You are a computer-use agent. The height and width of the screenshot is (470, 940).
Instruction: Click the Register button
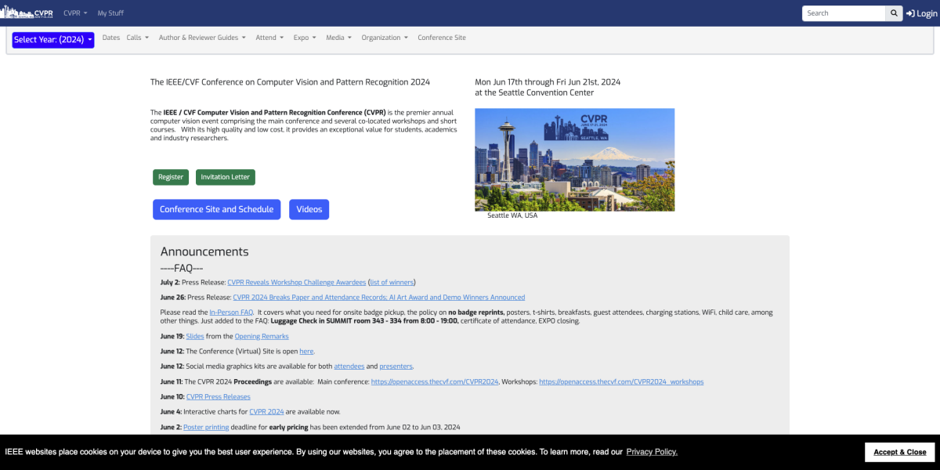pyautogui.click(x=170, y=176)
